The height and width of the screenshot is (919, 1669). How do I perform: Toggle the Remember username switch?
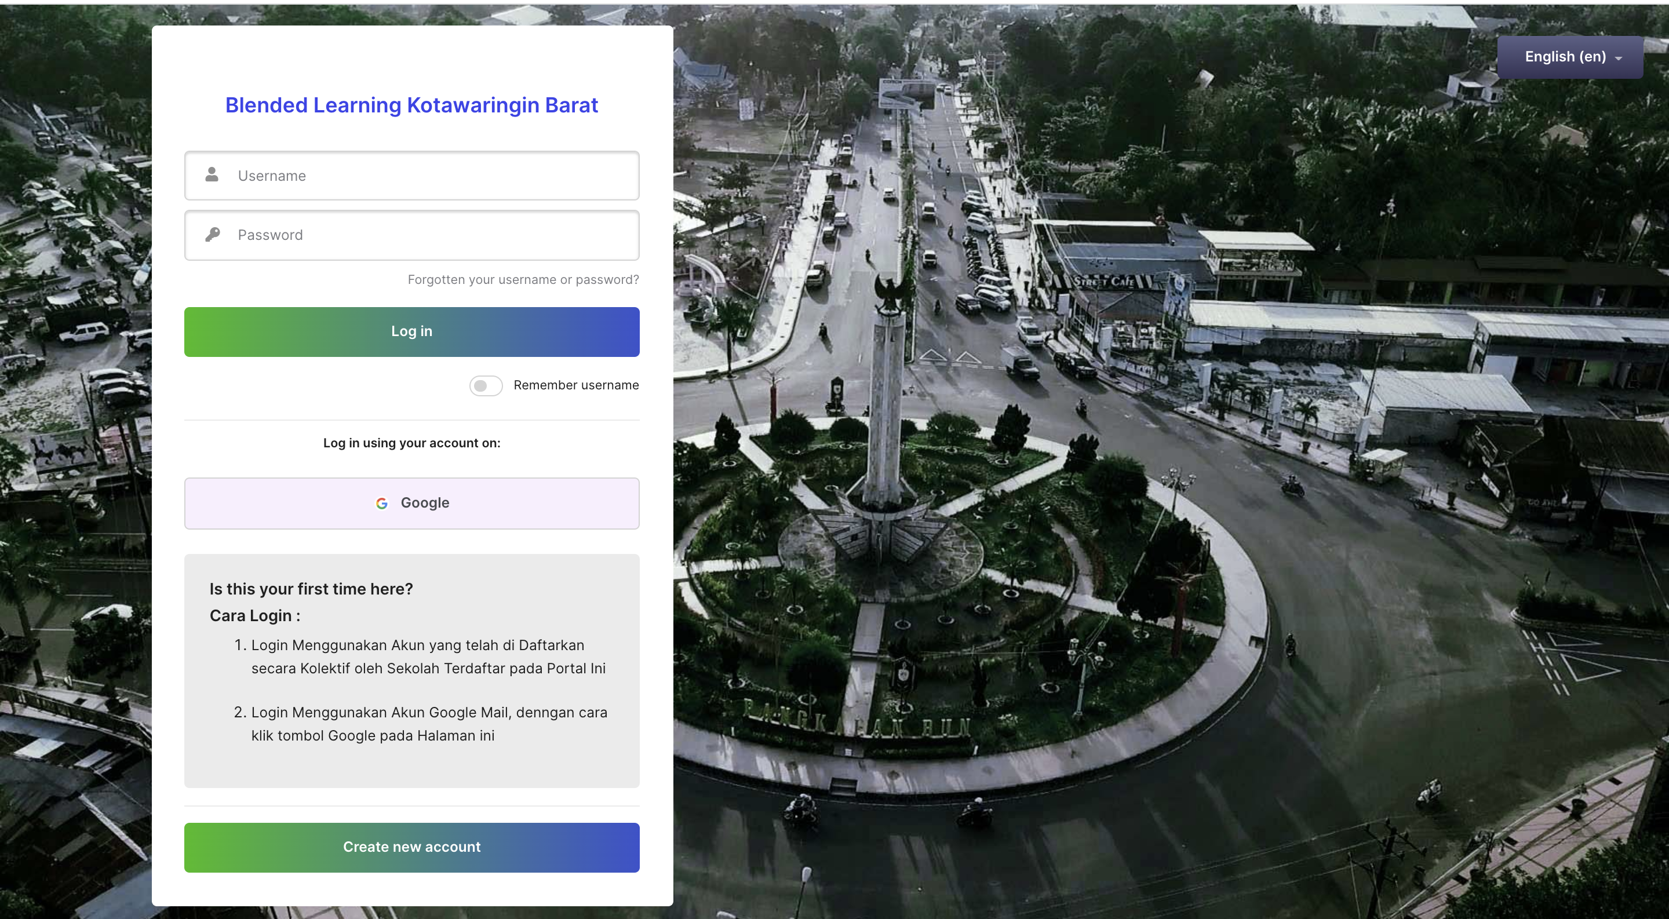(485, 385)
